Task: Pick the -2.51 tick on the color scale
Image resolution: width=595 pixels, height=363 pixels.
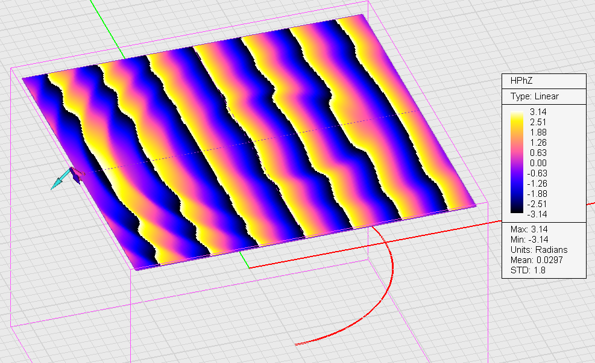Action: click(x=537, y=204)
